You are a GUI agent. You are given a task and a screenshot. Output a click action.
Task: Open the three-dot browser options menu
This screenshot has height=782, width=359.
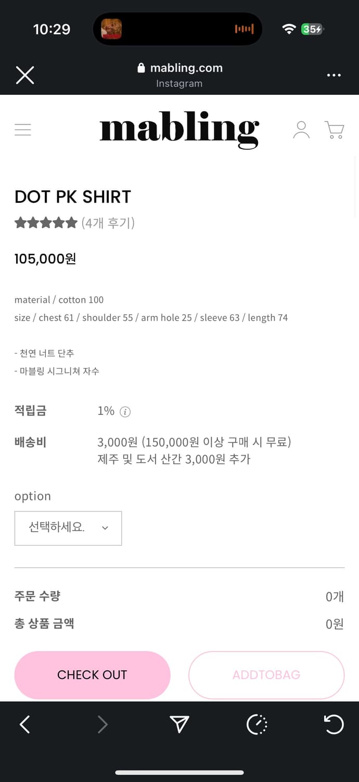pos(334,75)
